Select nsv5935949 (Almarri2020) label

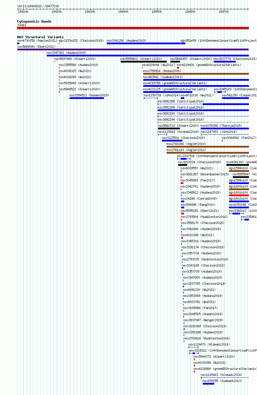pos(79,83)
